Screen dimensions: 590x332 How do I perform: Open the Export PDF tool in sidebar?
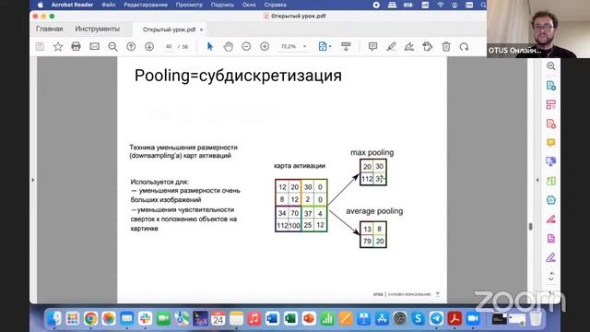coord(551,86)
